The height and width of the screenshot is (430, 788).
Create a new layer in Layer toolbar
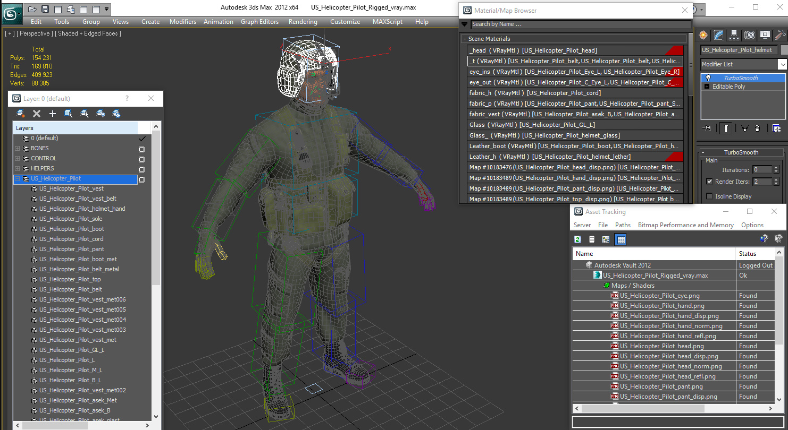[21, 114]
